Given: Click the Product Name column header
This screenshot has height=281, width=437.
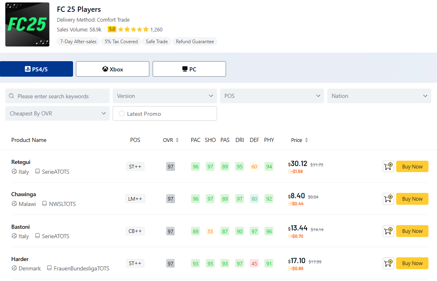Looking at the screenshot, I should pyautogui.click(x=29, y=140).
